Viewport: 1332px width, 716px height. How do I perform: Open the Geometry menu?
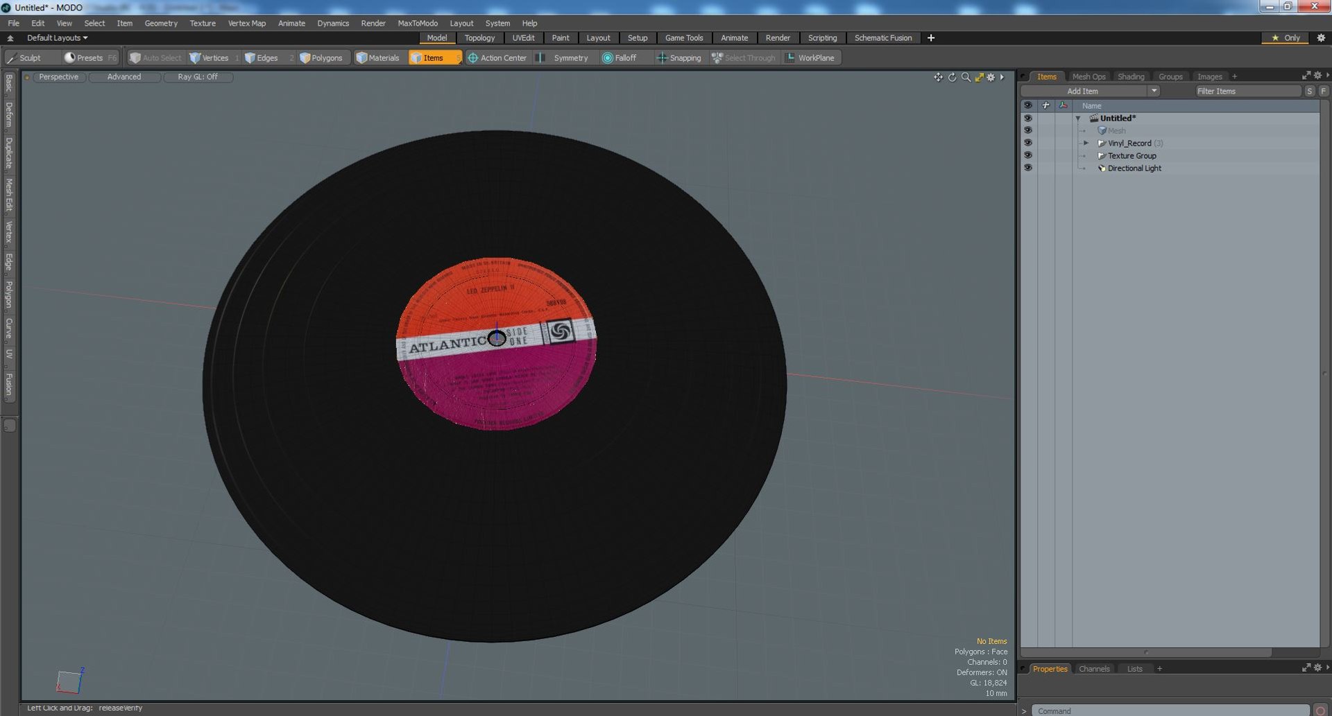[161, 23]
